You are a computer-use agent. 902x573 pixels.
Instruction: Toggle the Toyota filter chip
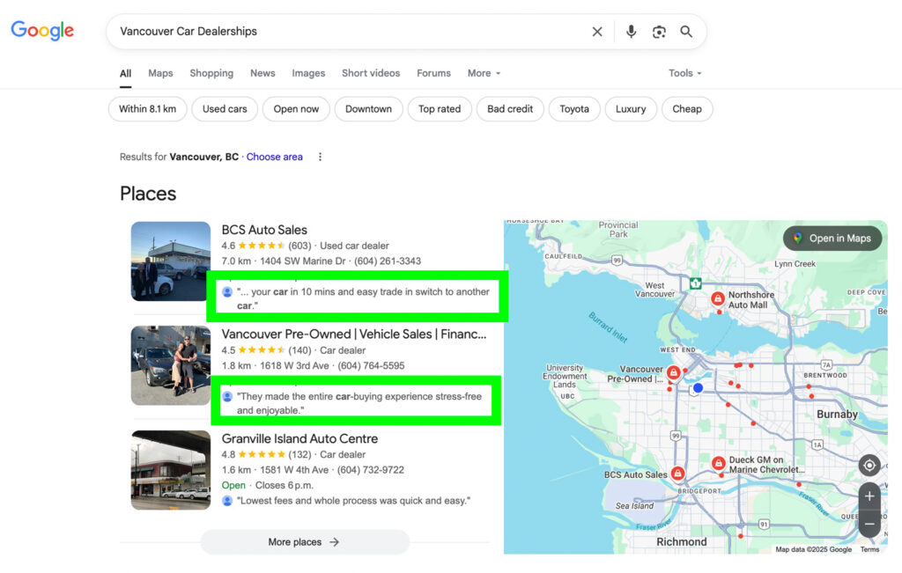(574, 109)
